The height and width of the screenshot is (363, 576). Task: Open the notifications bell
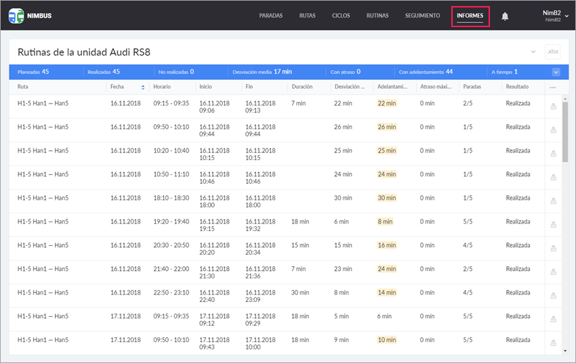tap(505, 16)
